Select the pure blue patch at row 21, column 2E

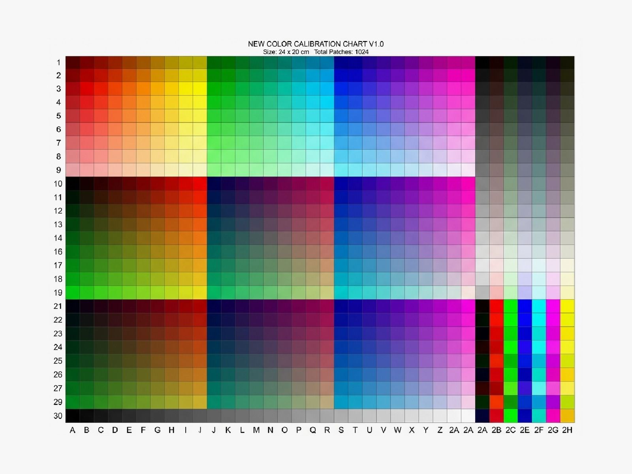click(525, 306)
